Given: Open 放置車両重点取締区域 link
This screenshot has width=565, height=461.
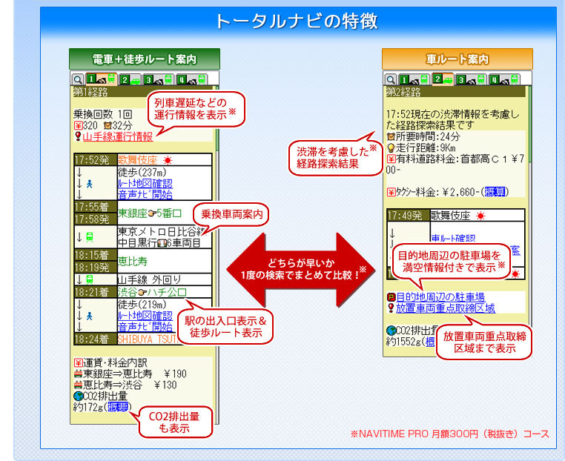Looking at the screenshot, I should click(x=446, y=308).
